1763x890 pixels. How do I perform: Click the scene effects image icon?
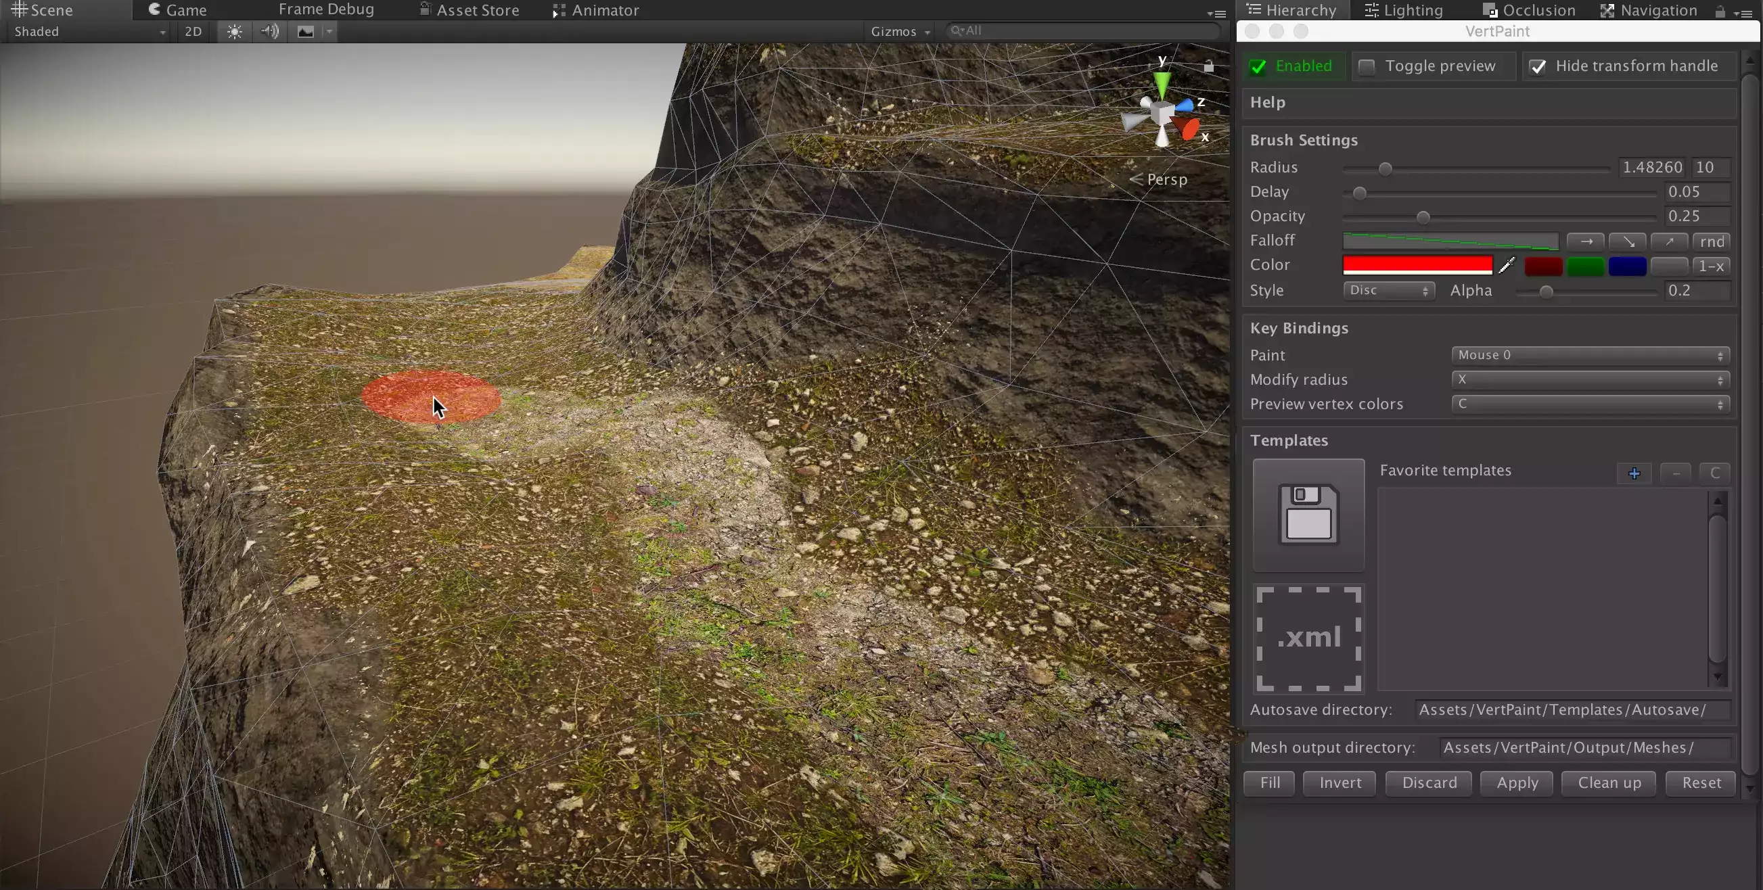point(305,32)
